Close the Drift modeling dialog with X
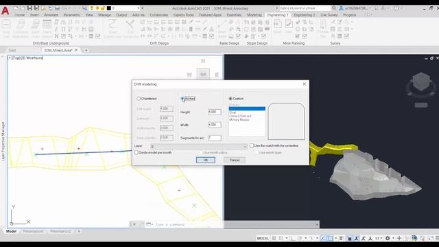439x247 pixels. pos(305,84)
